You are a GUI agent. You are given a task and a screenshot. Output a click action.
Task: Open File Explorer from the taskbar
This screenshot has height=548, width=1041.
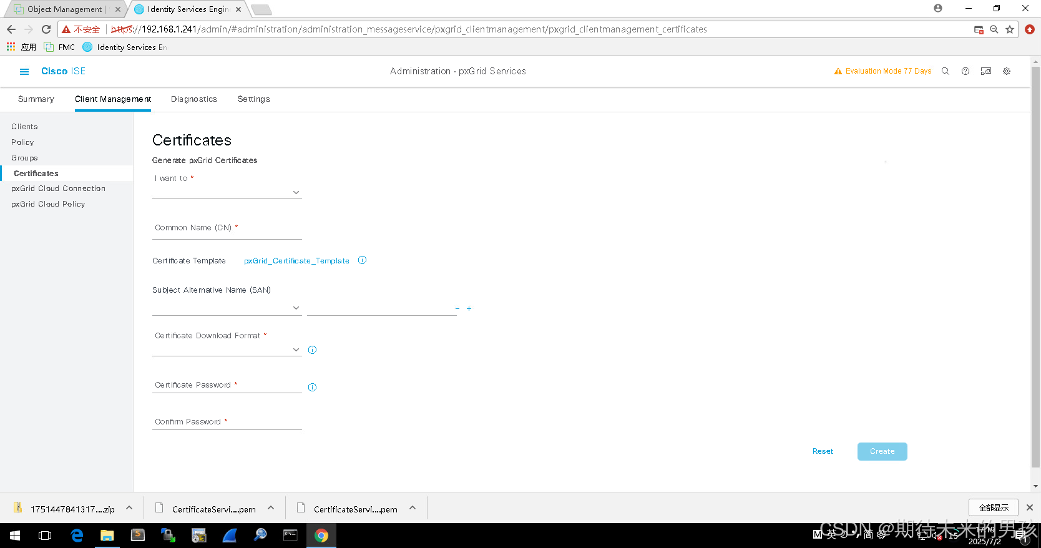pyautogui.click(x=107, y=536)
